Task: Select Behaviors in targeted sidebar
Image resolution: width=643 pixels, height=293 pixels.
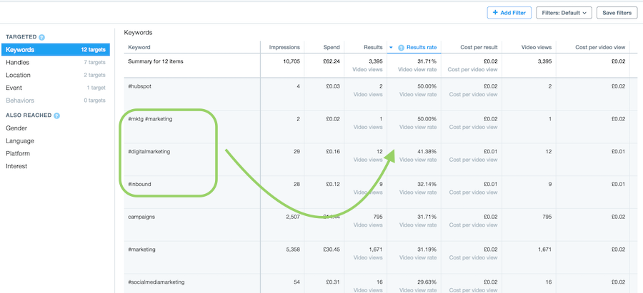Action: 55,101
